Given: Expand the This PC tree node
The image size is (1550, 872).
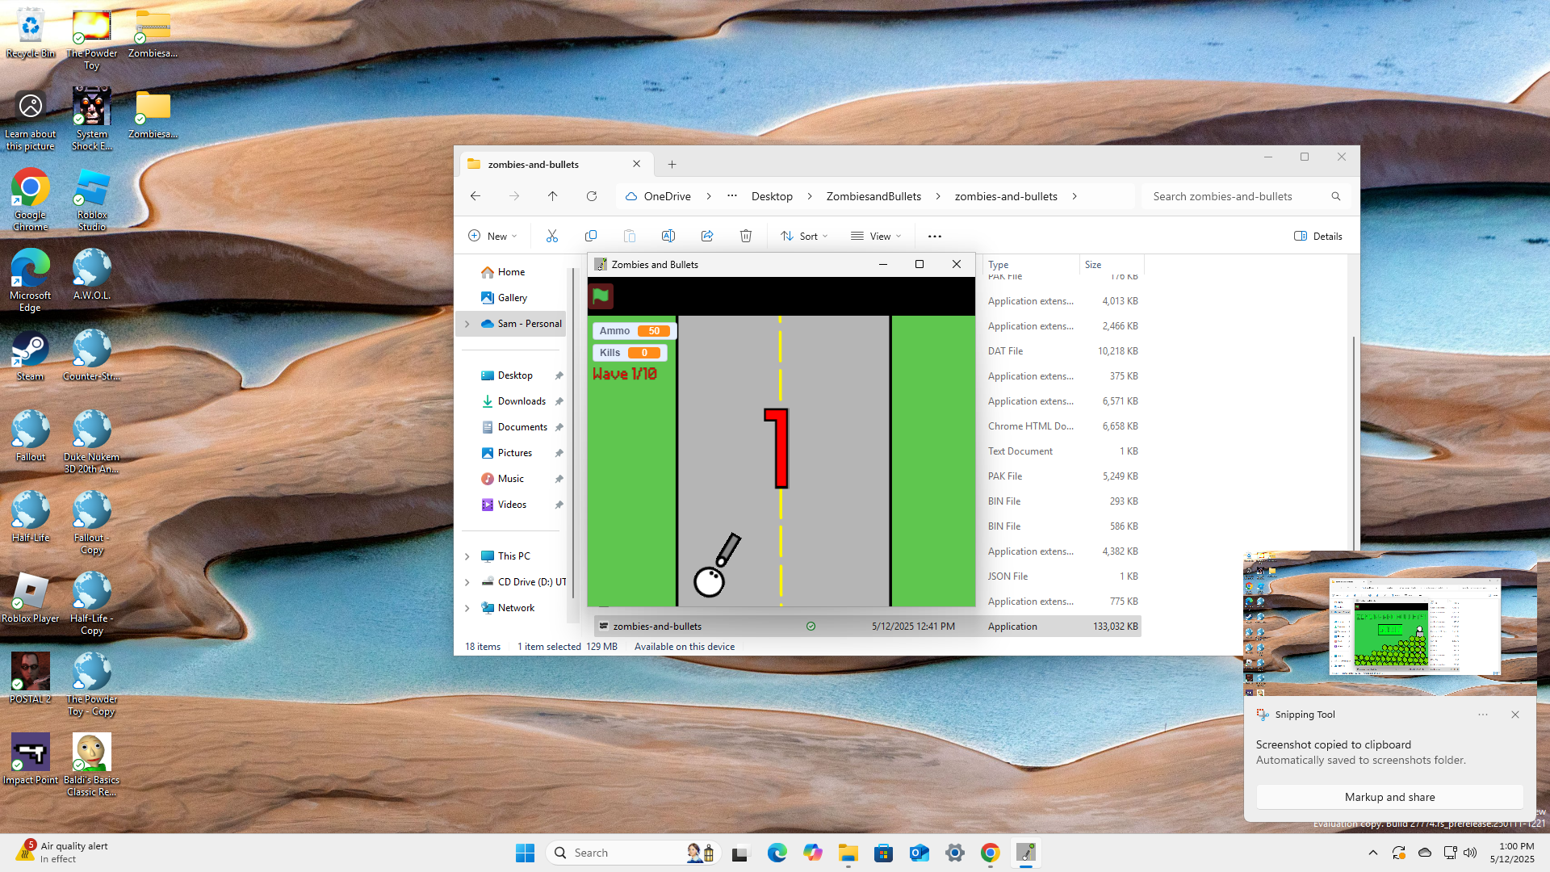Looking at the screenshot, I should coord(467,556).
